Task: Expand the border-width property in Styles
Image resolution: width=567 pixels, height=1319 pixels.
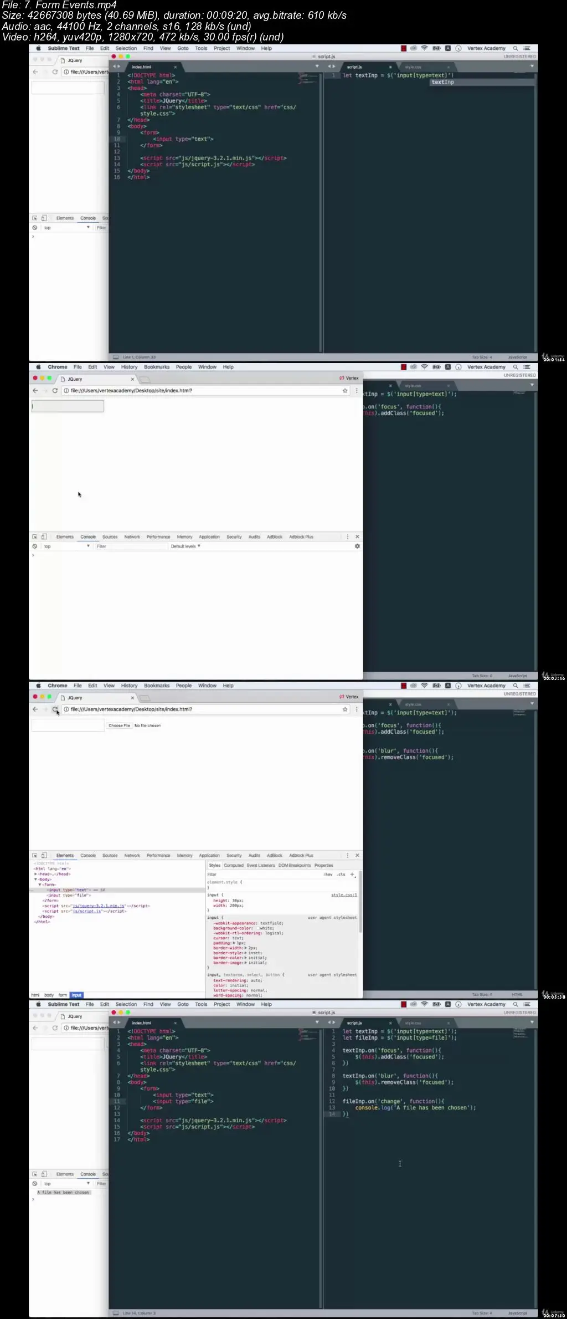Action: (x=246, y=948)
